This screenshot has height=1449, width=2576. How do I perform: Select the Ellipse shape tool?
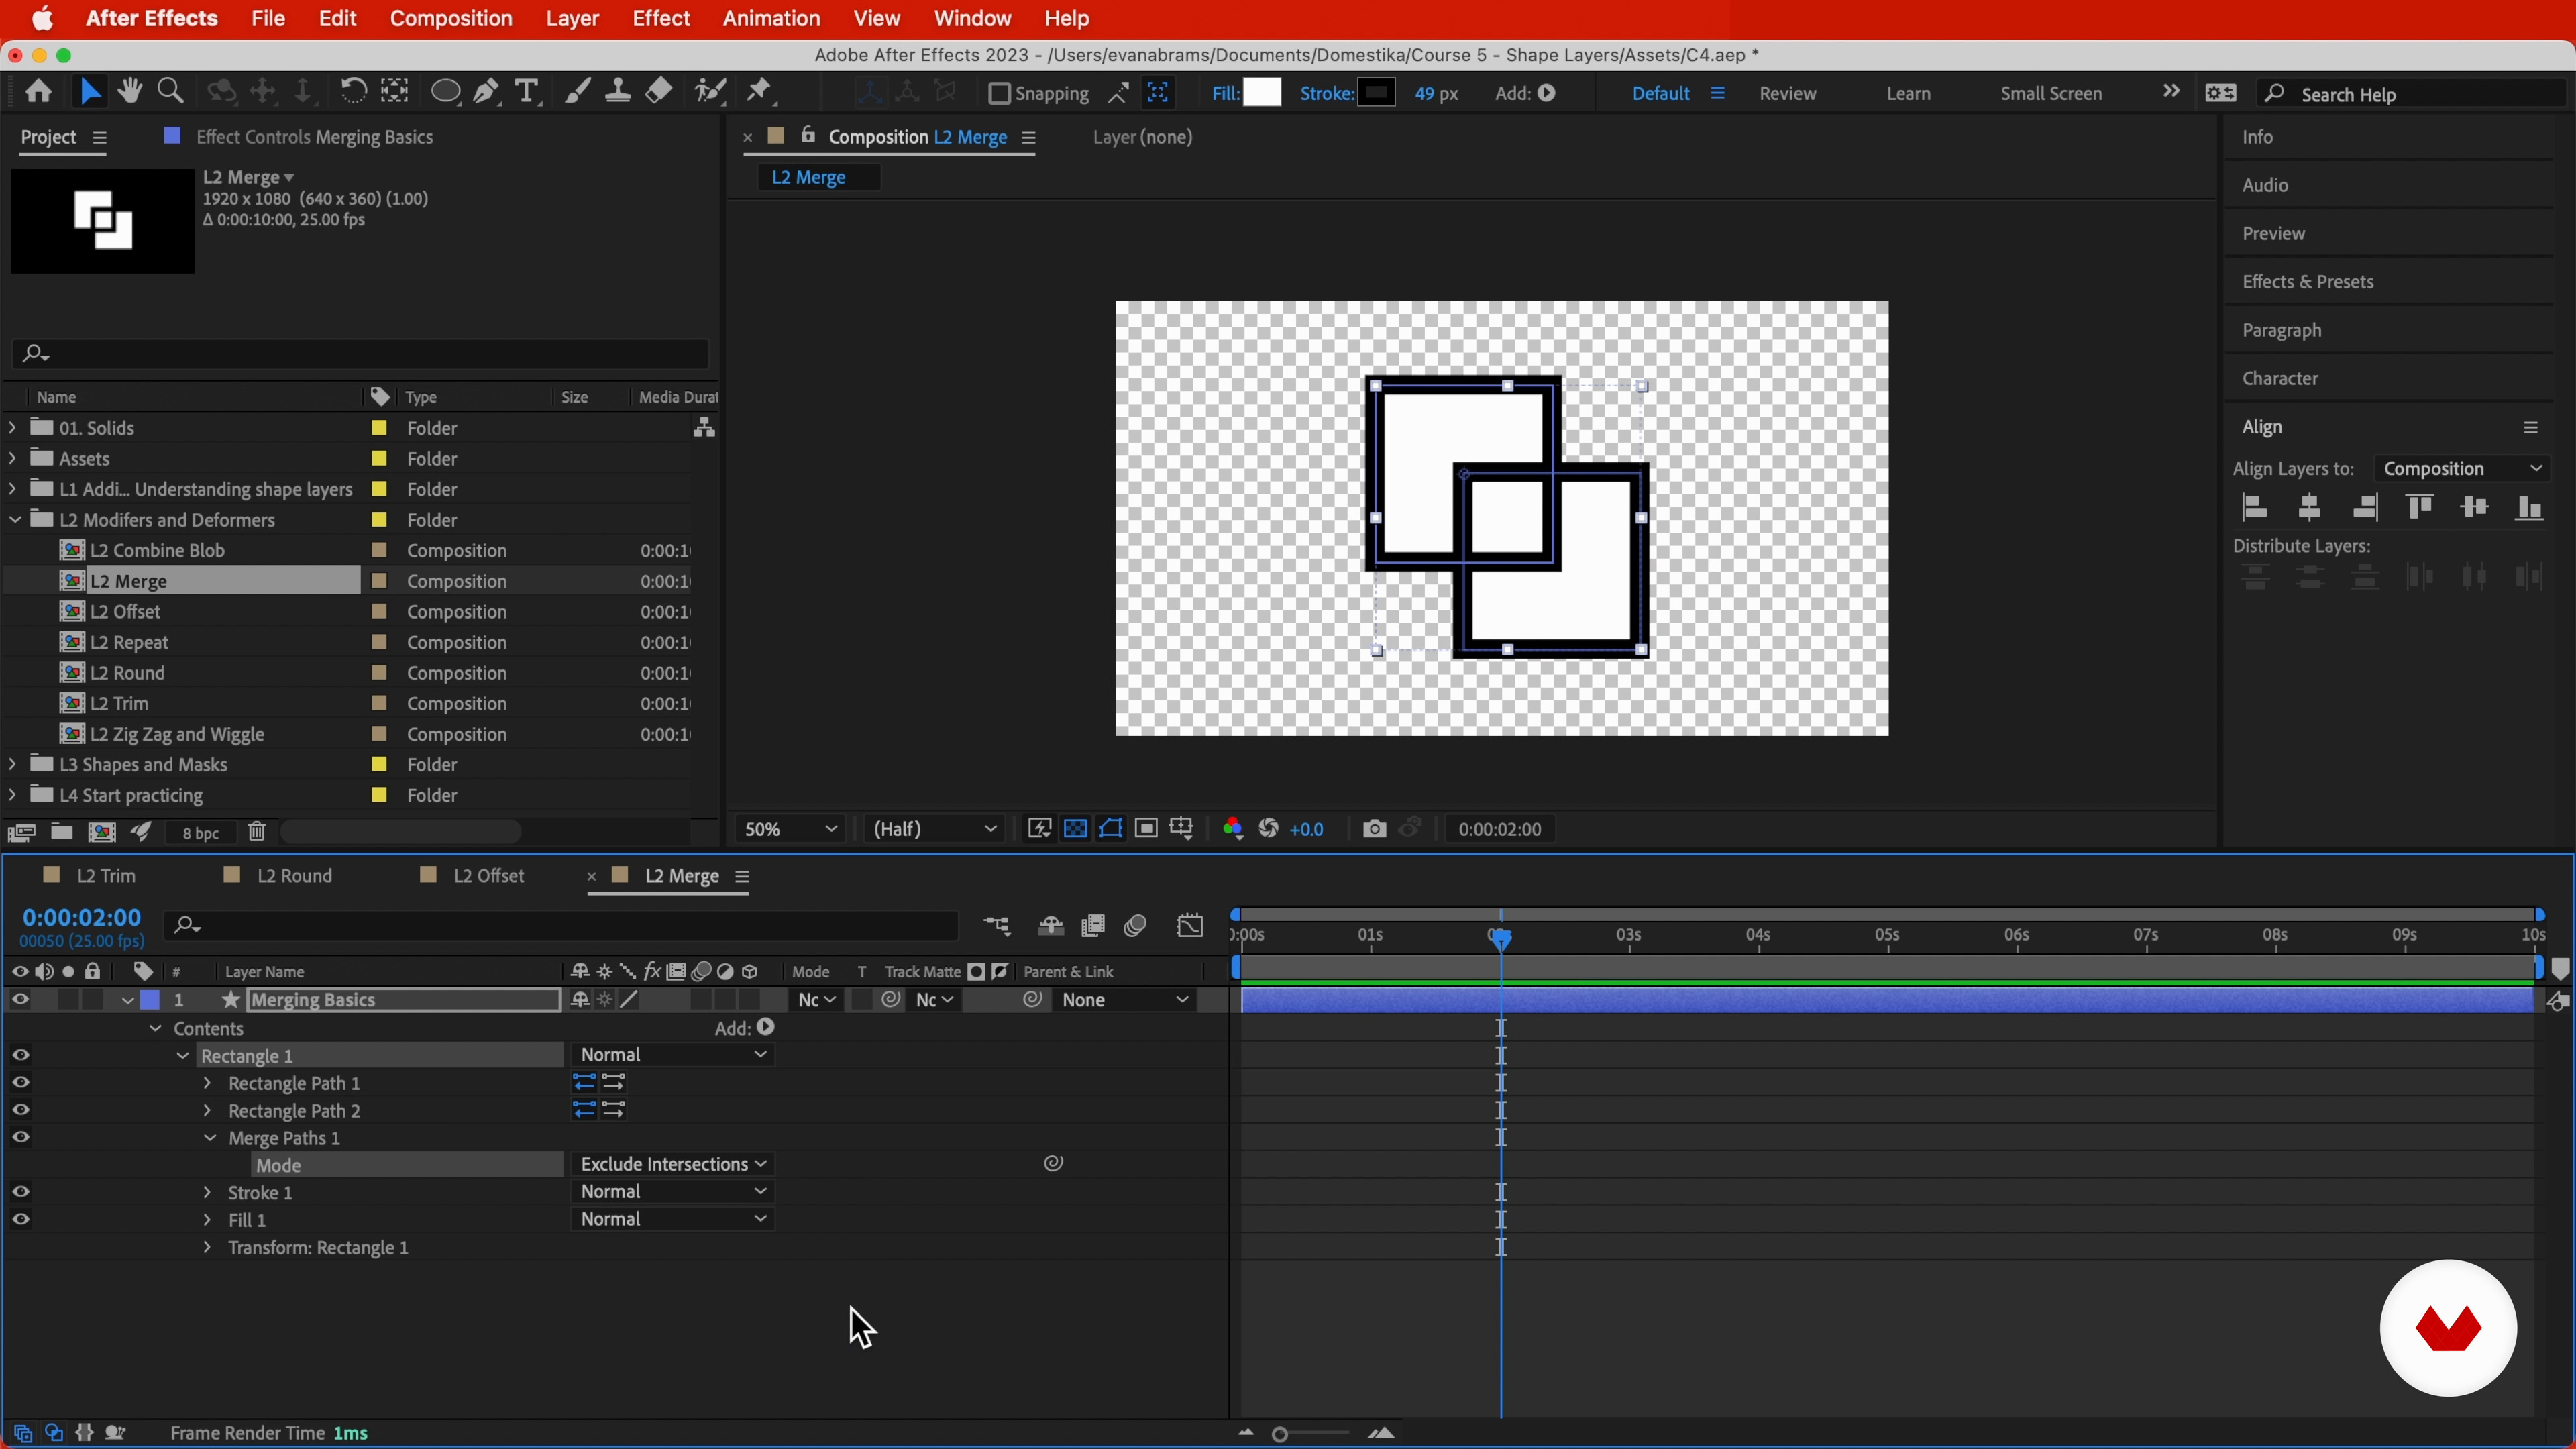click(445, 92)
